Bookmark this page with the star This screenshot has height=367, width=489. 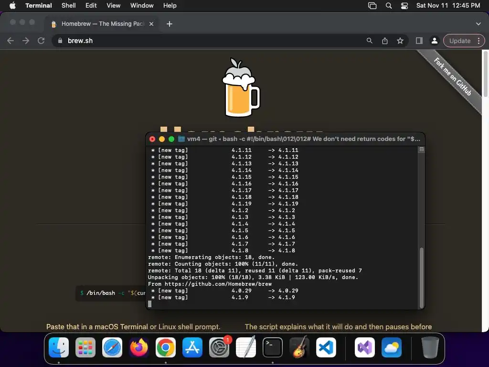pyautogui.click(x=400, y=41)
